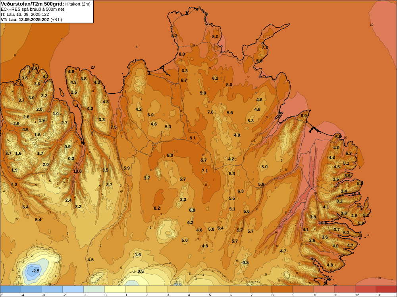The image size is (397, 297).
Task: Pick the legend swatch between 10 and 11
Action: tap(324, 289)
